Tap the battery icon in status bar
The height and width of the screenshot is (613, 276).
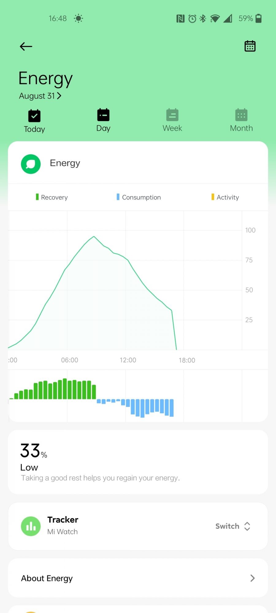click(259, 18)
